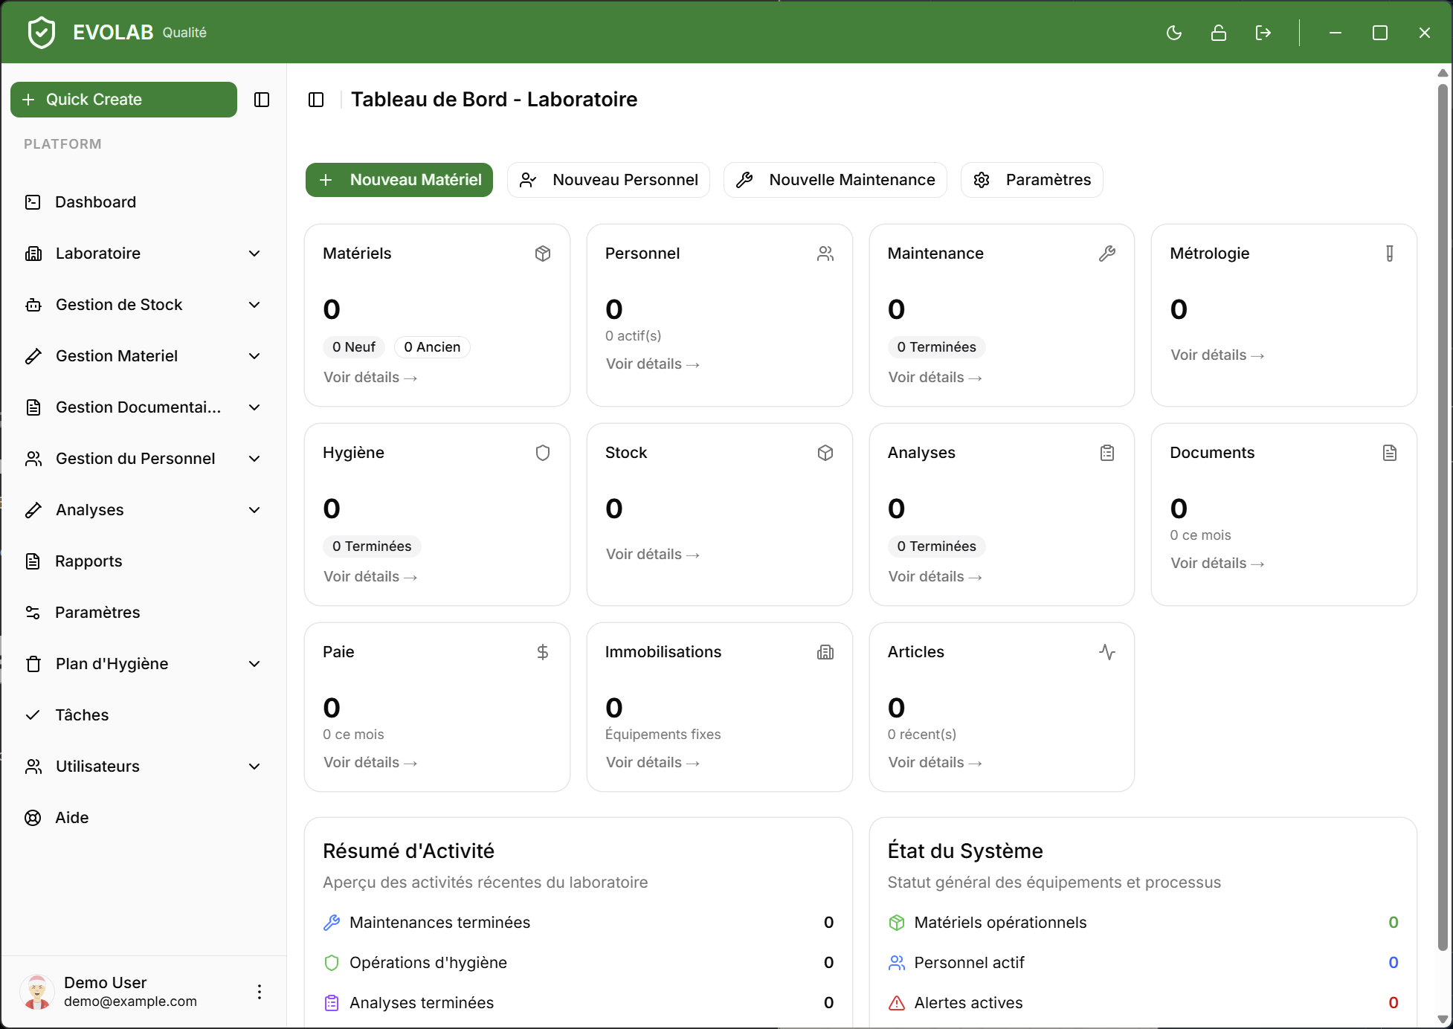Expand the Laboratoire sidebar menu chevron
Screen dimensions: 1453x1029
pos(254,254)
